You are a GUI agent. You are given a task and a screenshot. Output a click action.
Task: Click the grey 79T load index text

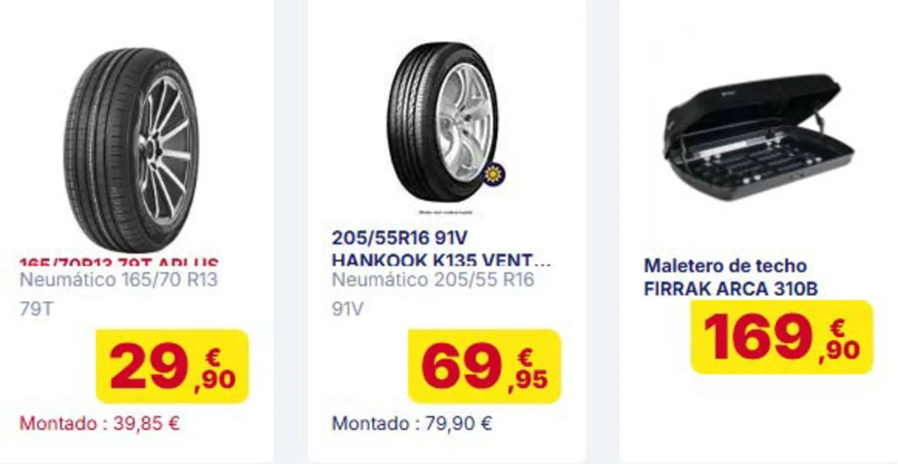coord(36,309)
